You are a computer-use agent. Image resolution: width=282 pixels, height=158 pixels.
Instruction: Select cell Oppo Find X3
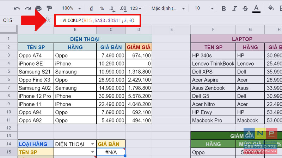(36, 80)
